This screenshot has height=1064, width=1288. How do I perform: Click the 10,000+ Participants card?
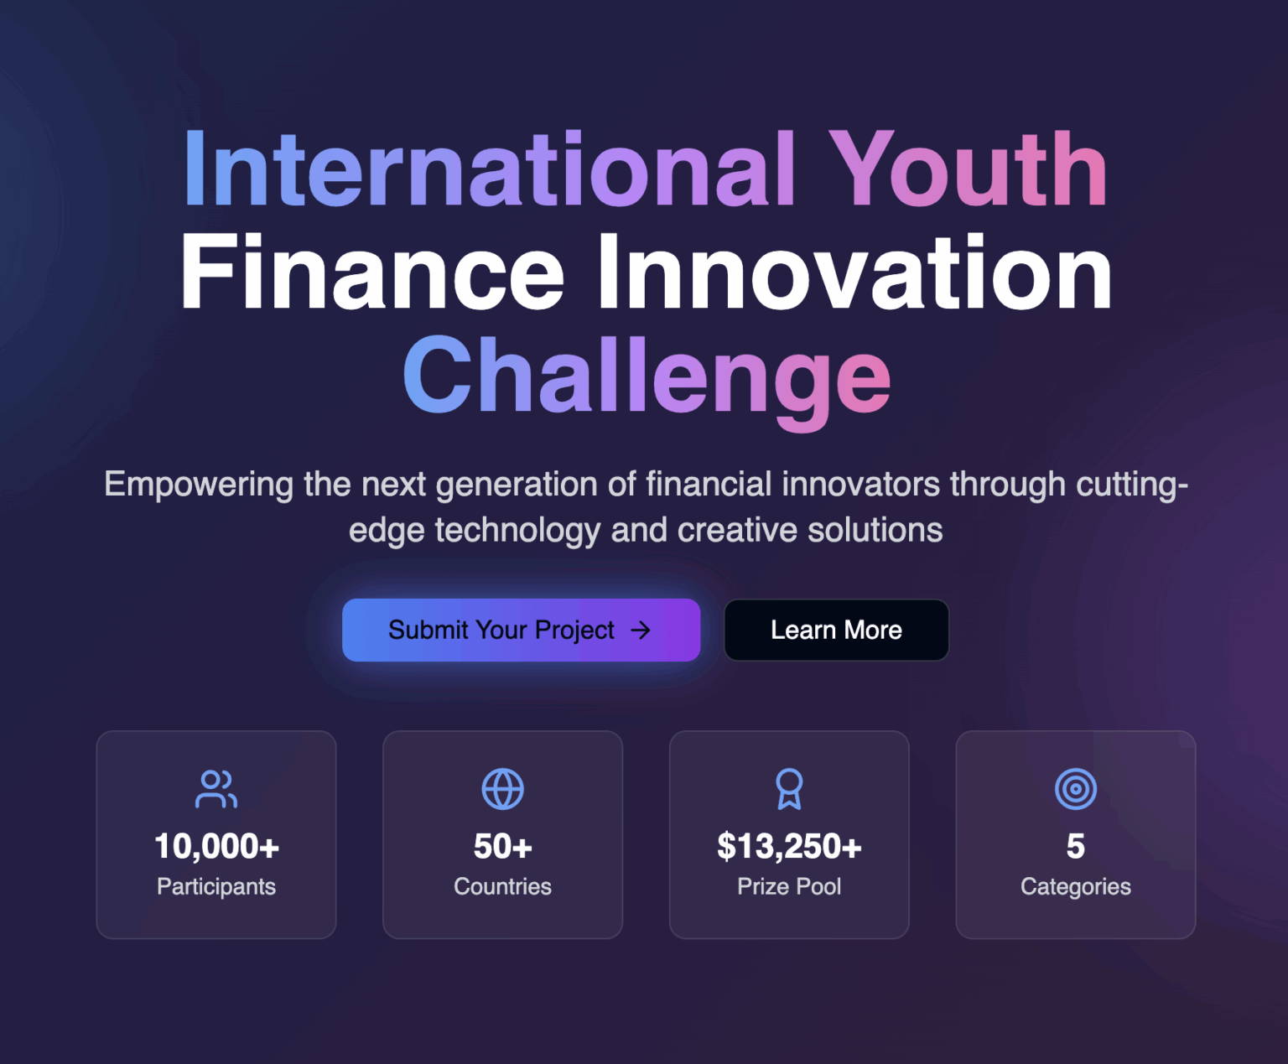216,834
